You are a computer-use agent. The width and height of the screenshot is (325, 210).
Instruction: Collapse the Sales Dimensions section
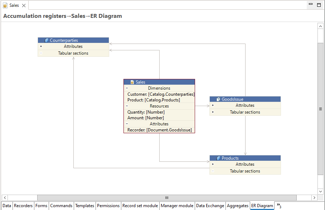click(x=127, y=88)
